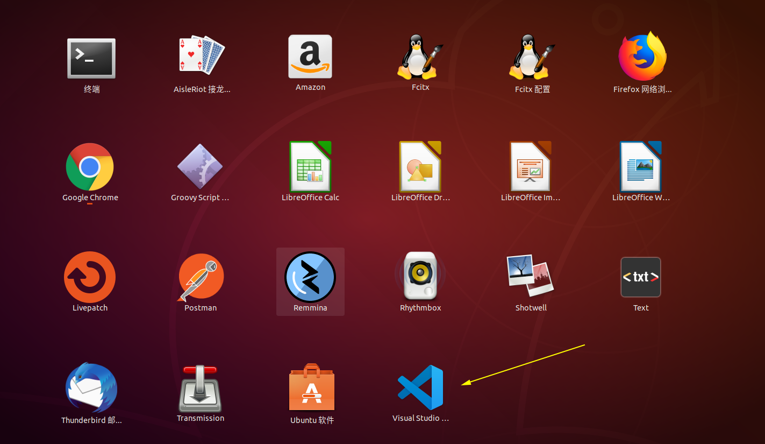Click the "Fcitx 配置" label text
This screenshot has width=765, height=444.
coord(532,89)
